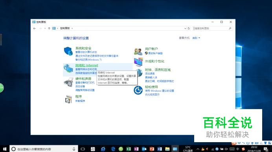Launch Internet Explorer from taskbar
The image size is (272, 152).
pyautogui.click(x=103, y=149)
